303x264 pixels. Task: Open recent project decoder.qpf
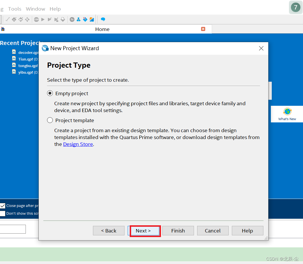28,52
